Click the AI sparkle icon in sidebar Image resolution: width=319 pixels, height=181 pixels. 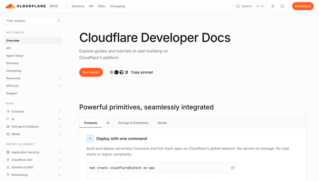(x=8, y=119)
